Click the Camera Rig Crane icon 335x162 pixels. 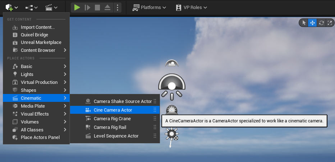coord(88,119)
